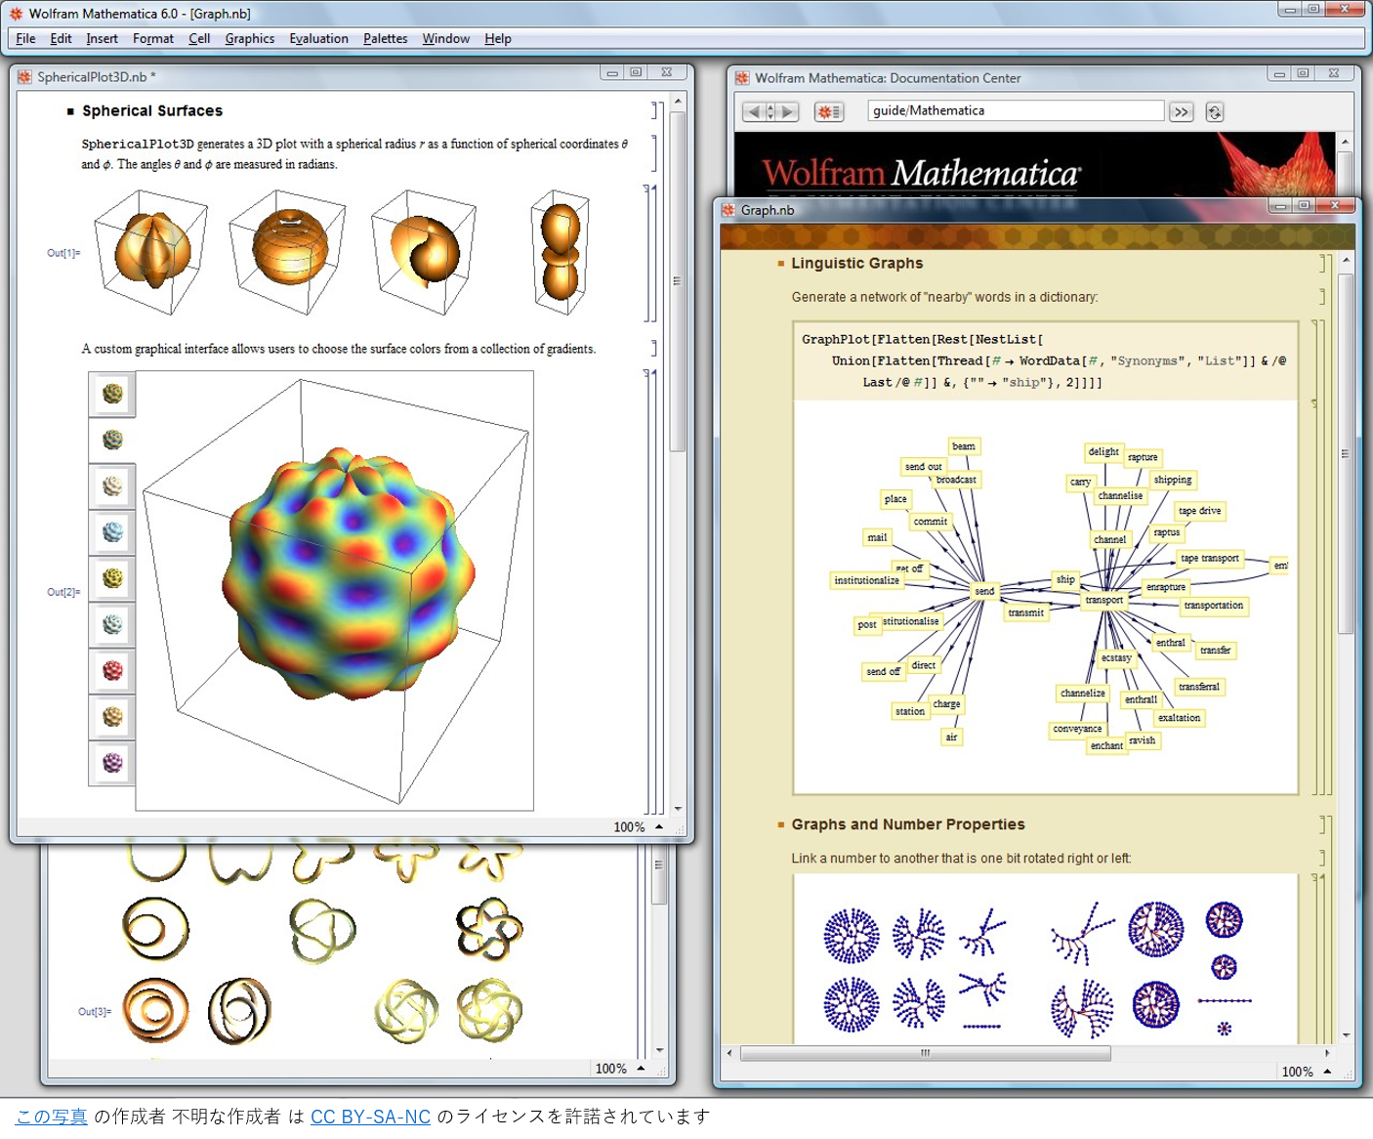Click the guide/Mathematica address field
The image size is (1373, 1139).
point(1016,110)
